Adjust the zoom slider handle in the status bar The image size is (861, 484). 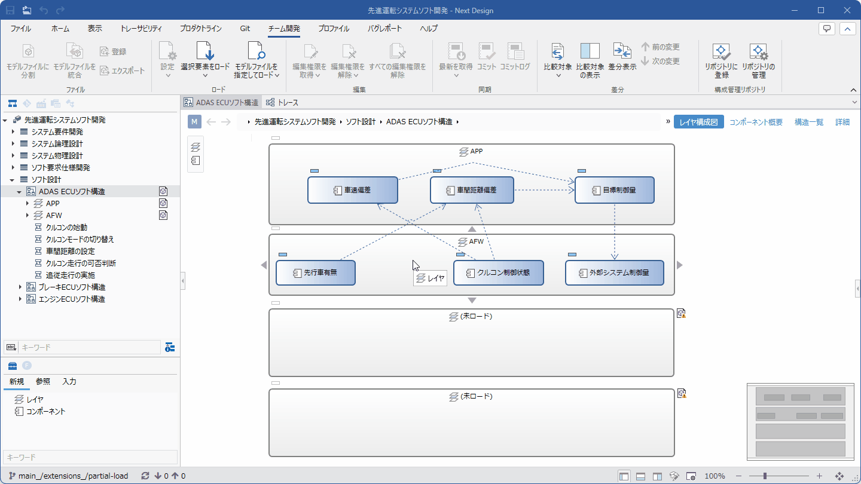click(765, 476)
